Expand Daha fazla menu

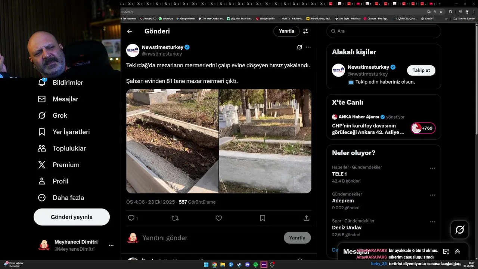61,198
